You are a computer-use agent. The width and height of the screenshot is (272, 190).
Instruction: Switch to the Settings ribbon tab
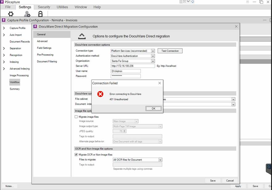coord(25,7)
